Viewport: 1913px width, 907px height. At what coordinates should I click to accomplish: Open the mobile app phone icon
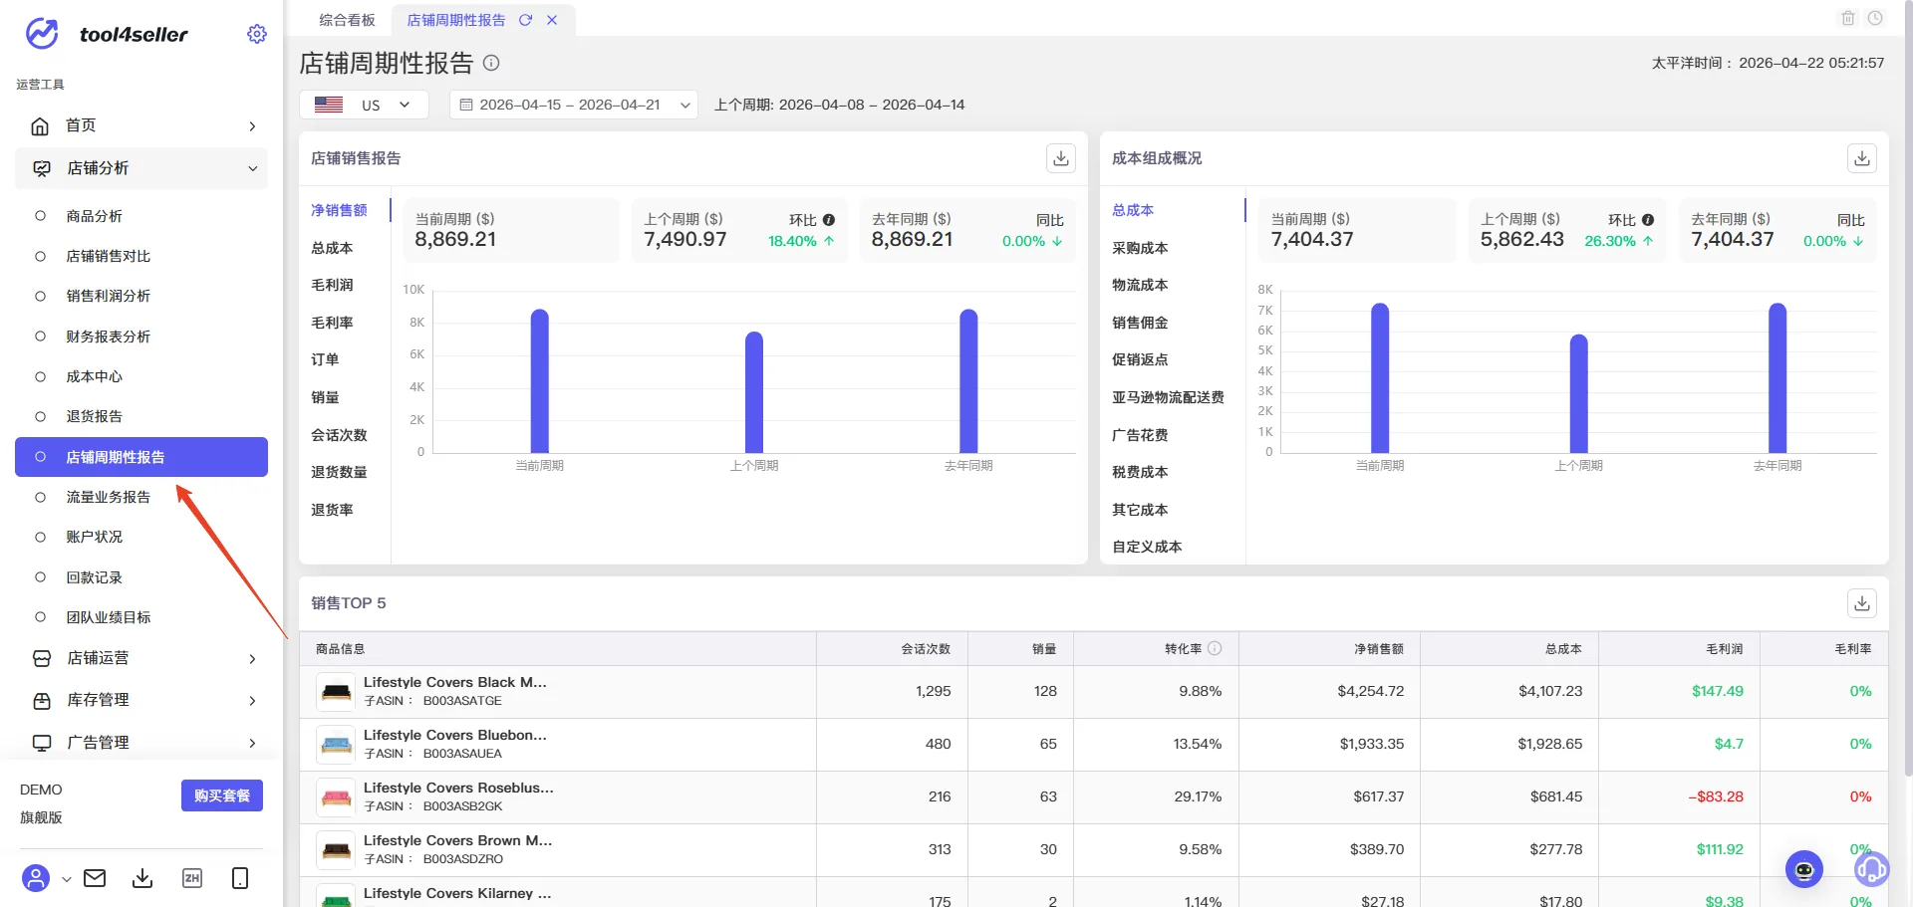click(240, 878)
